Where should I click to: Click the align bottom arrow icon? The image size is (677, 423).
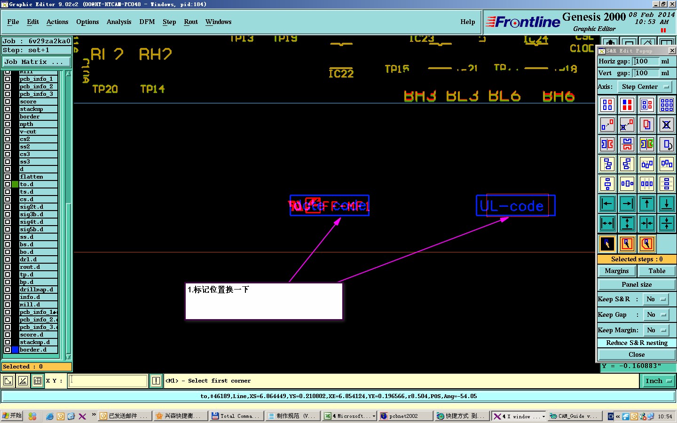coord(667,204)
